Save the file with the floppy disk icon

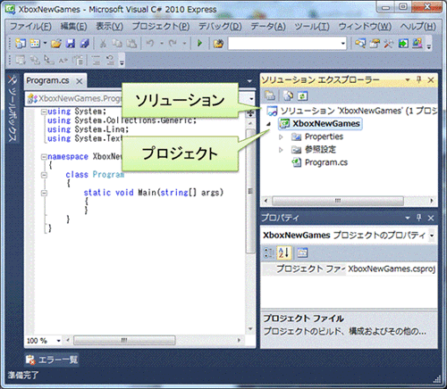(71, 44)
